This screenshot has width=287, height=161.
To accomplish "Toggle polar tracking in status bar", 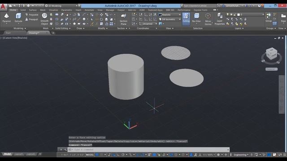I will pyautogui.click(x=123, y=155).
